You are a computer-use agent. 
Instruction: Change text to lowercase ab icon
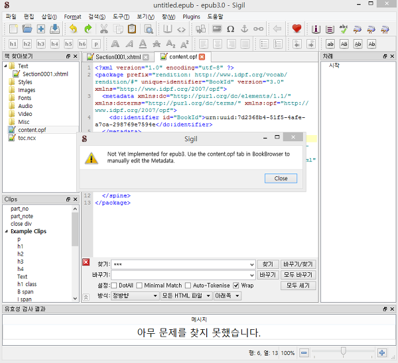tap(330, 44)
